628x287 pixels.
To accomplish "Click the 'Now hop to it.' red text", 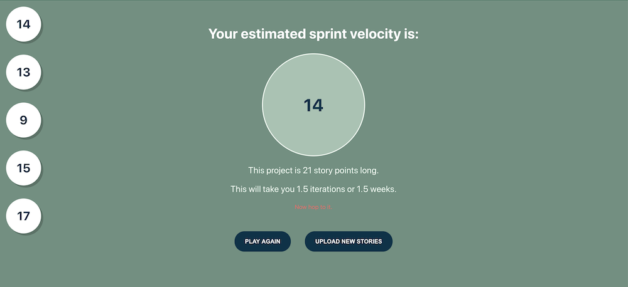I will click(x=313, y=207).
